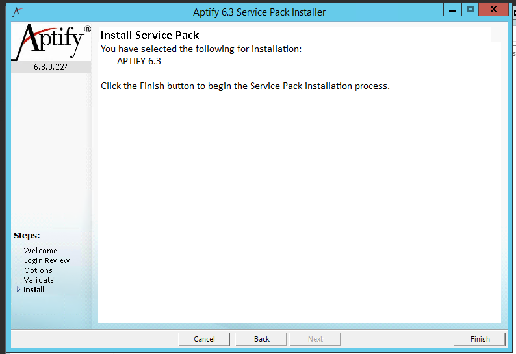The height and width of the screenshot is (354, 516).
Task: Click the Aptify icon in title bar
Action: pos(17,12)
